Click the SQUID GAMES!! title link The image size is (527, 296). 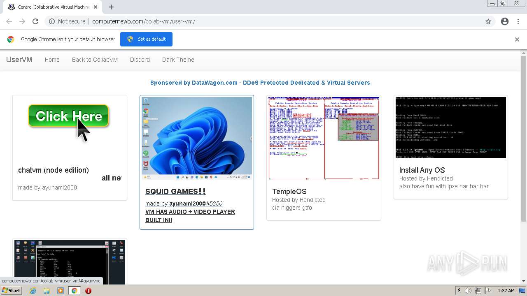tap(175, 191)
